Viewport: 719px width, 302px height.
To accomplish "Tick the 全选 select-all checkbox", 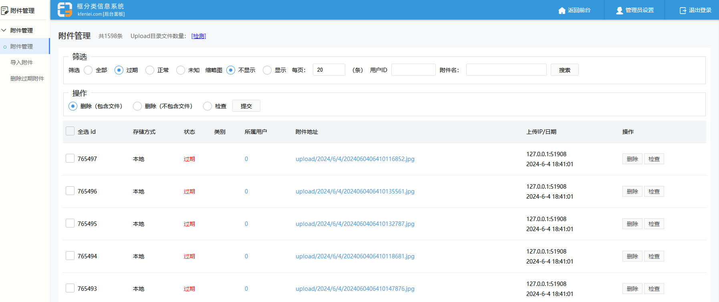I will pyautogui.click(x=70, y=131).
